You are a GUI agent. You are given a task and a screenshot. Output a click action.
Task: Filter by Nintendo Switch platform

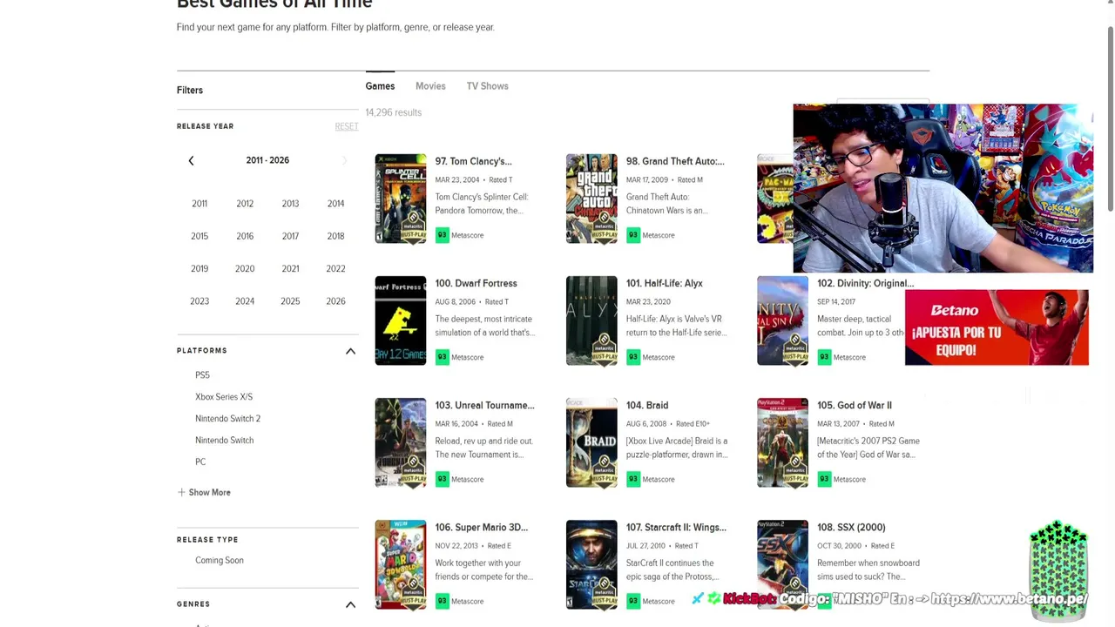click(224, 441)
